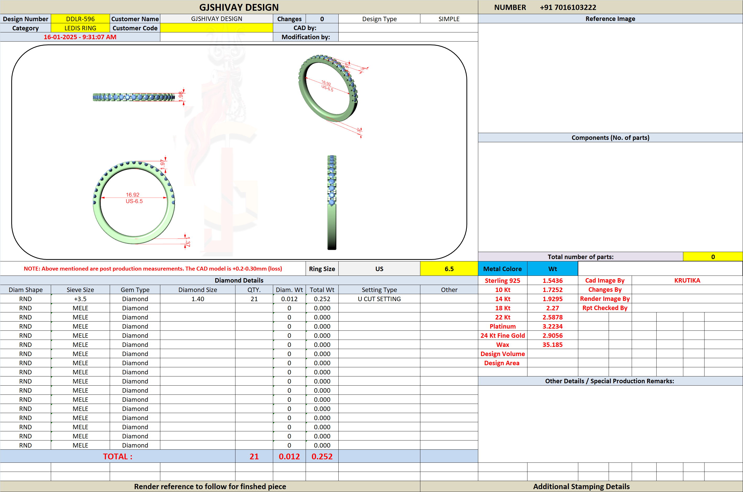Select the total quantity 21 in red
Viewport: 743px width, 492px height.
coord(254,456)
